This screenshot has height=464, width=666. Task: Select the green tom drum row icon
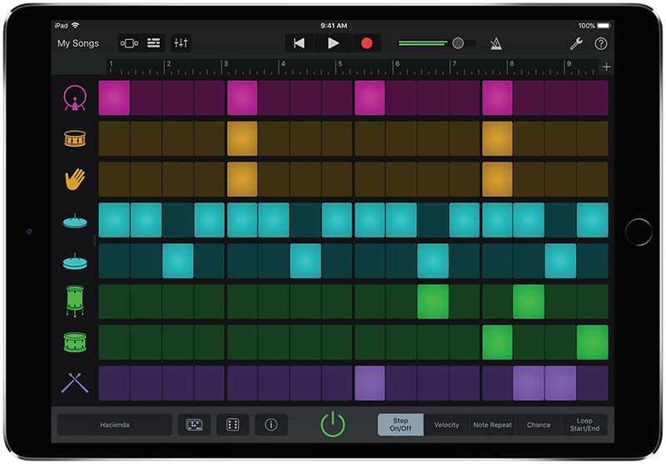coord(75,342)
